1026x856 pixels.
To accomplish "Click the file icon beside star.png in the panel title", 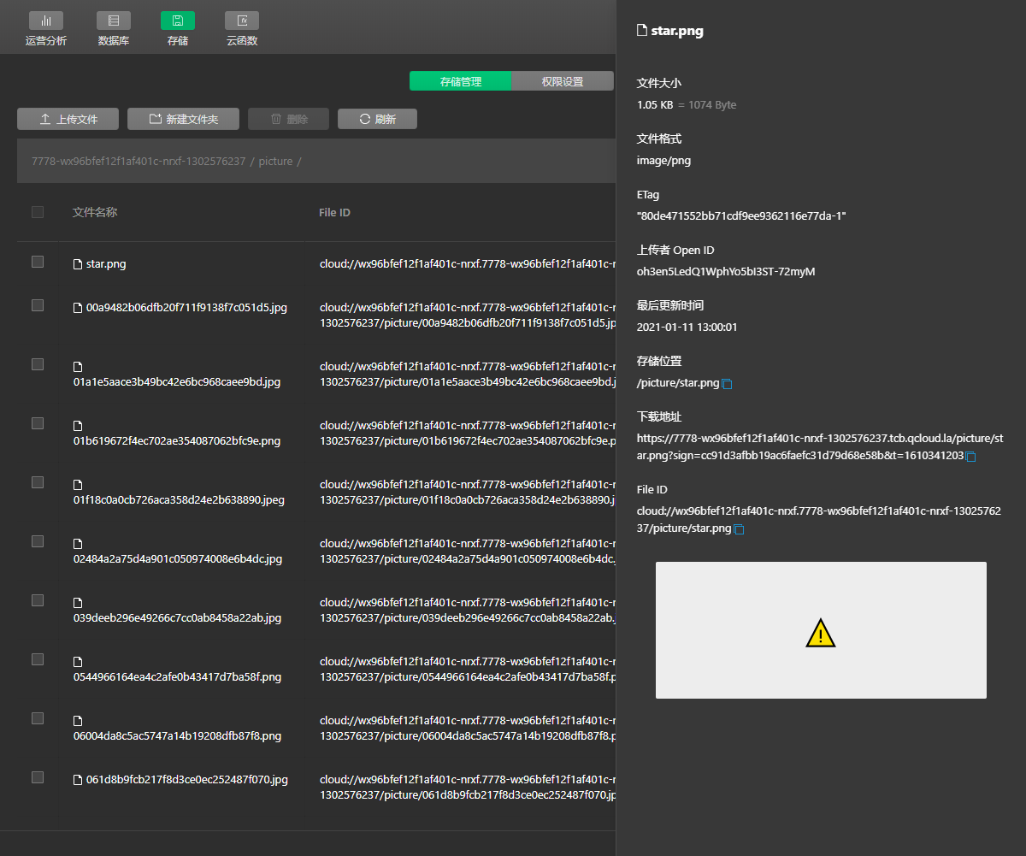I will (x=642, y=31).
